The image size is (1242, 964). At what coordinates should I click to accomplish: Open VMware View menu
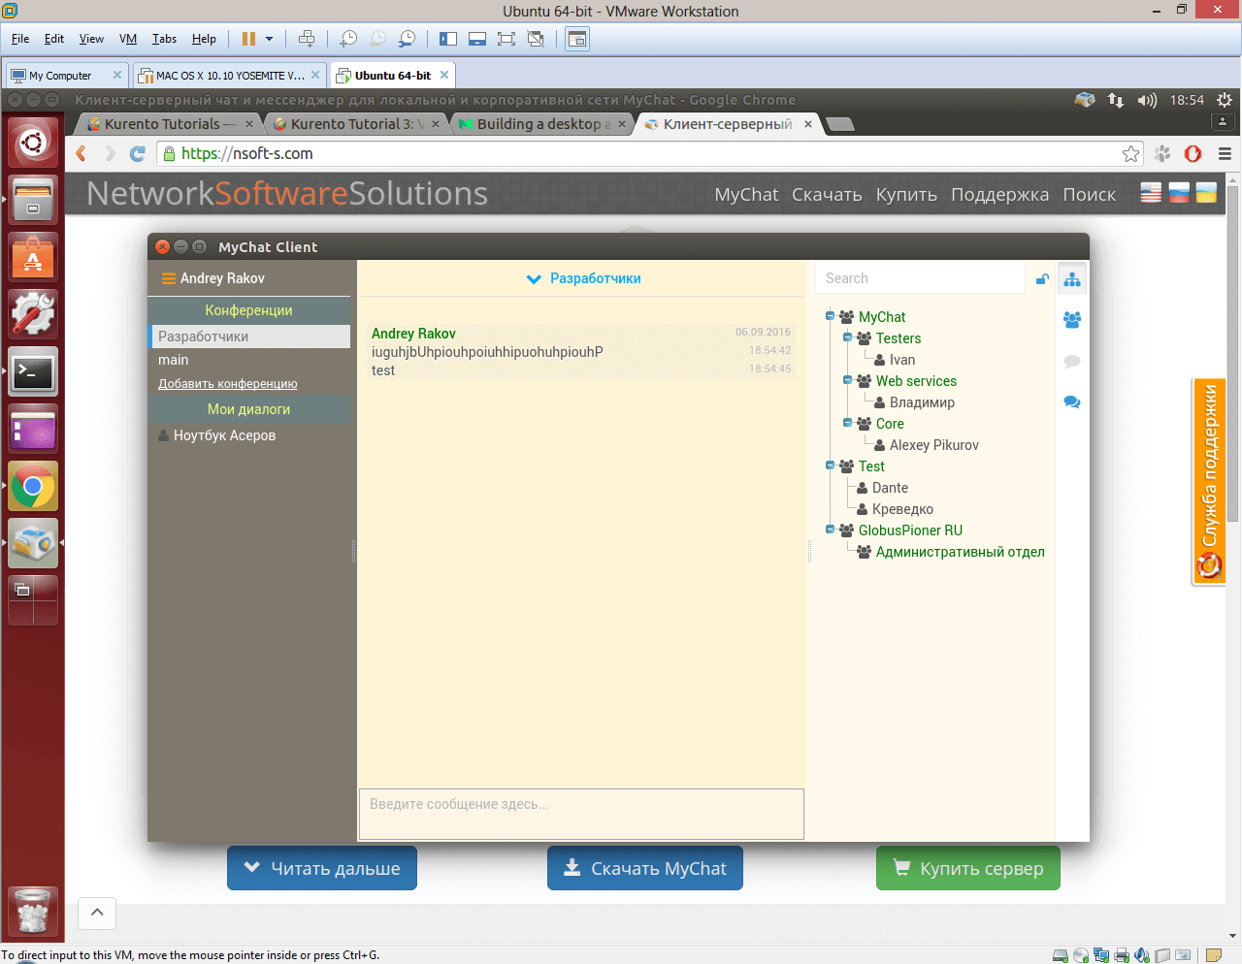click(91, 39)
